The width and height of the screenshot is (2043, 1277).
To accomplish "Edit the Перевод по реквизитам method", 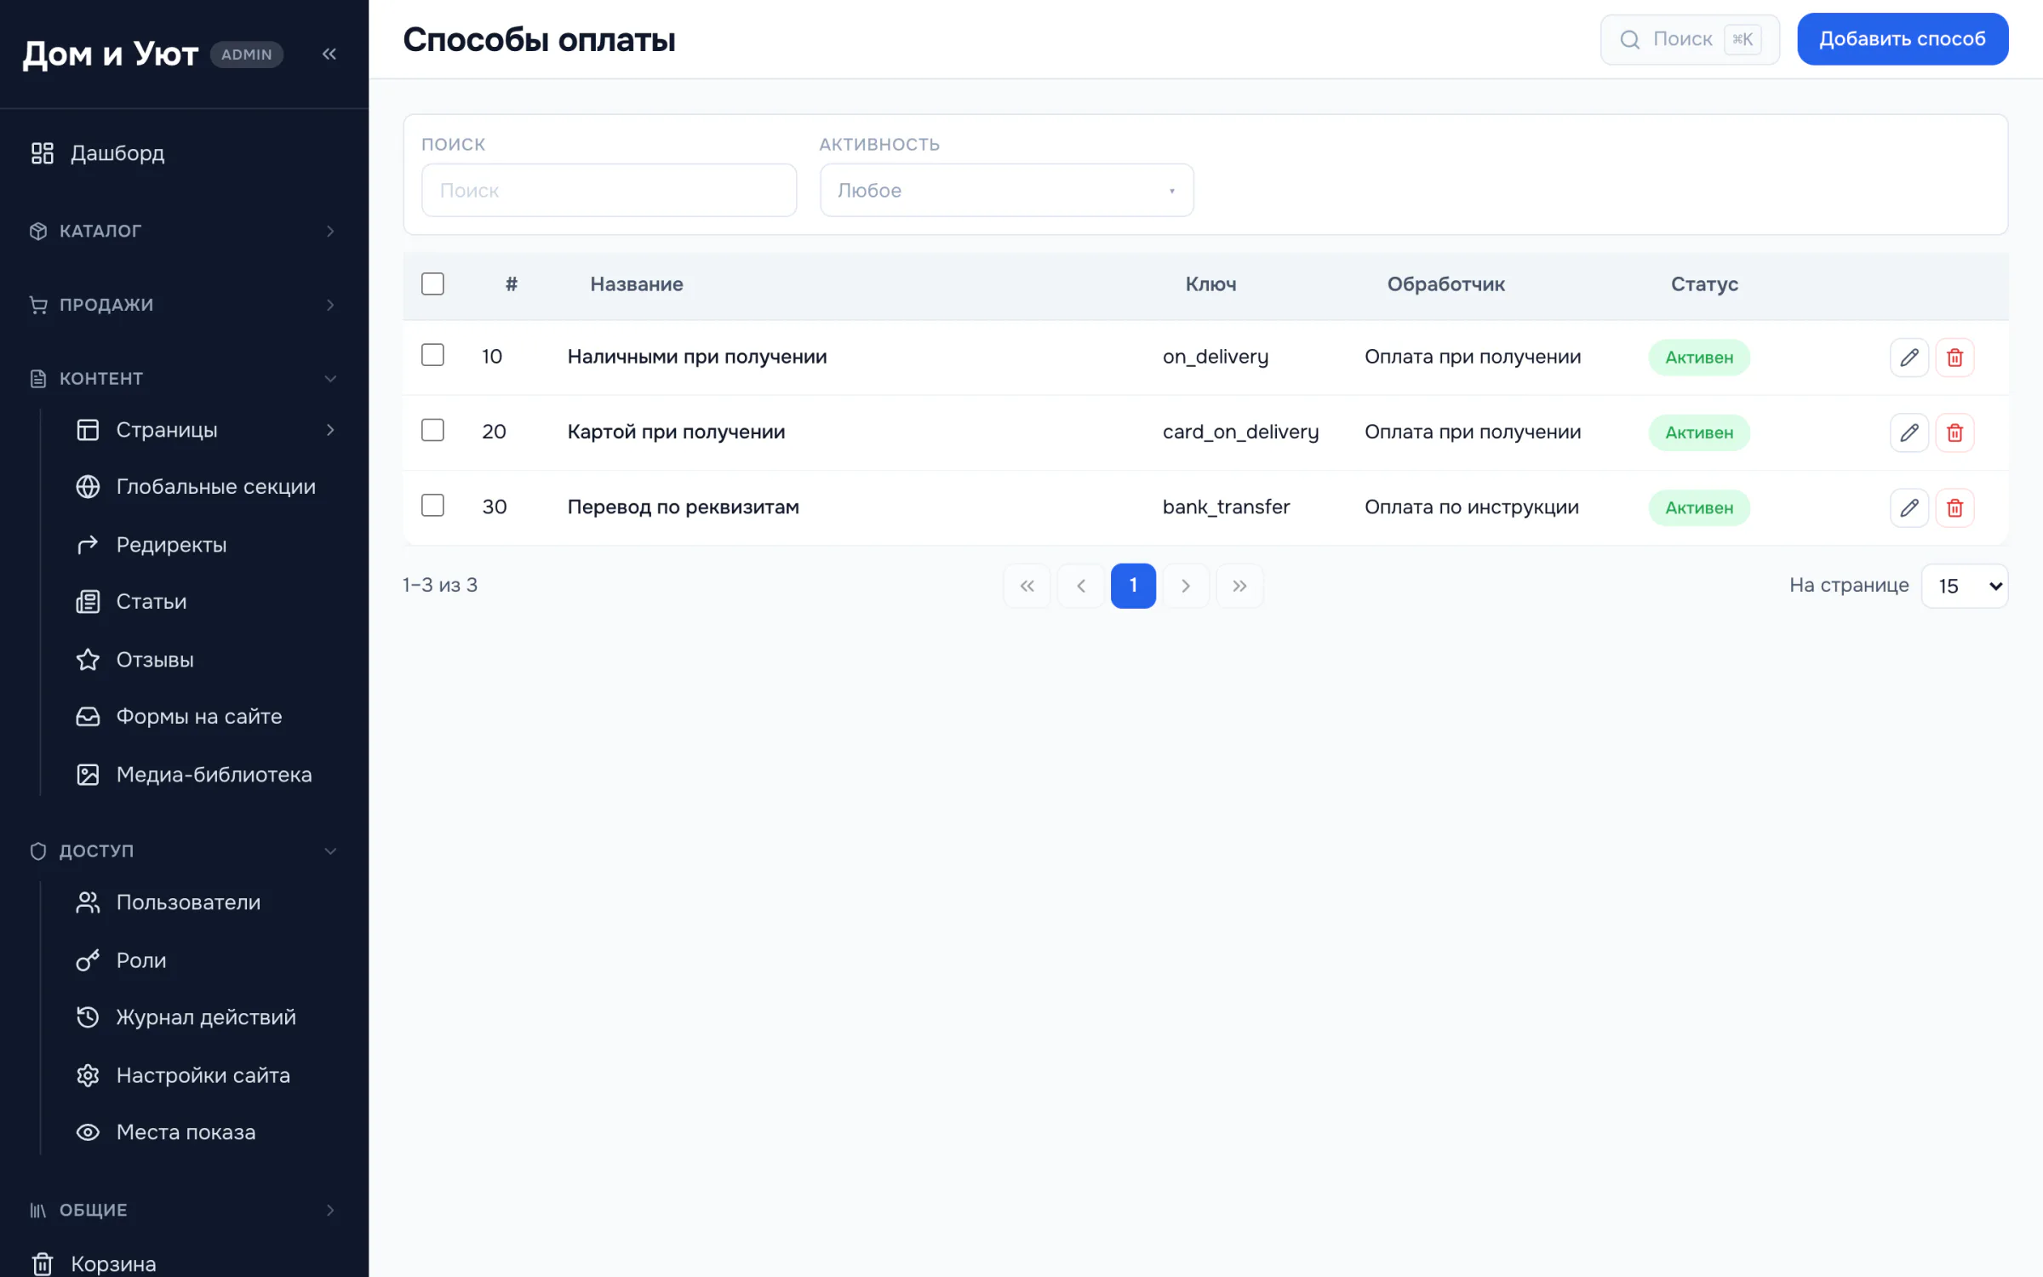I will click(x=1909, y=507).
